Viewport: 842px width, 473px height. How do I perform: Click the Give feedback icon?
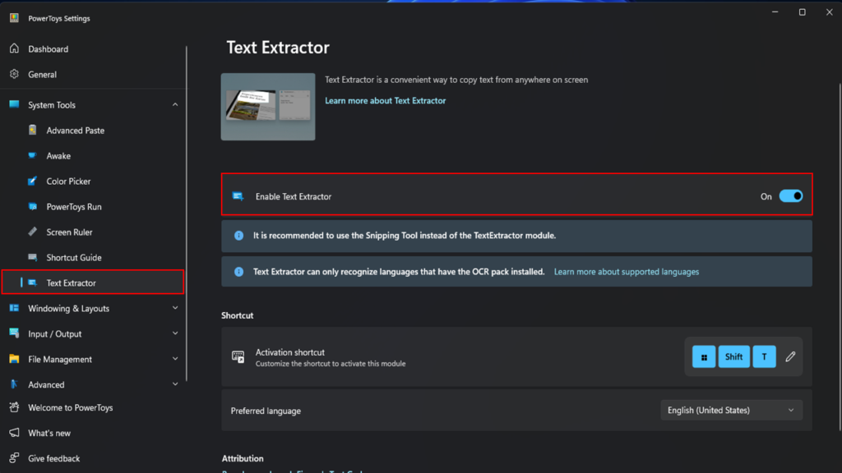(x=15, y=458)
